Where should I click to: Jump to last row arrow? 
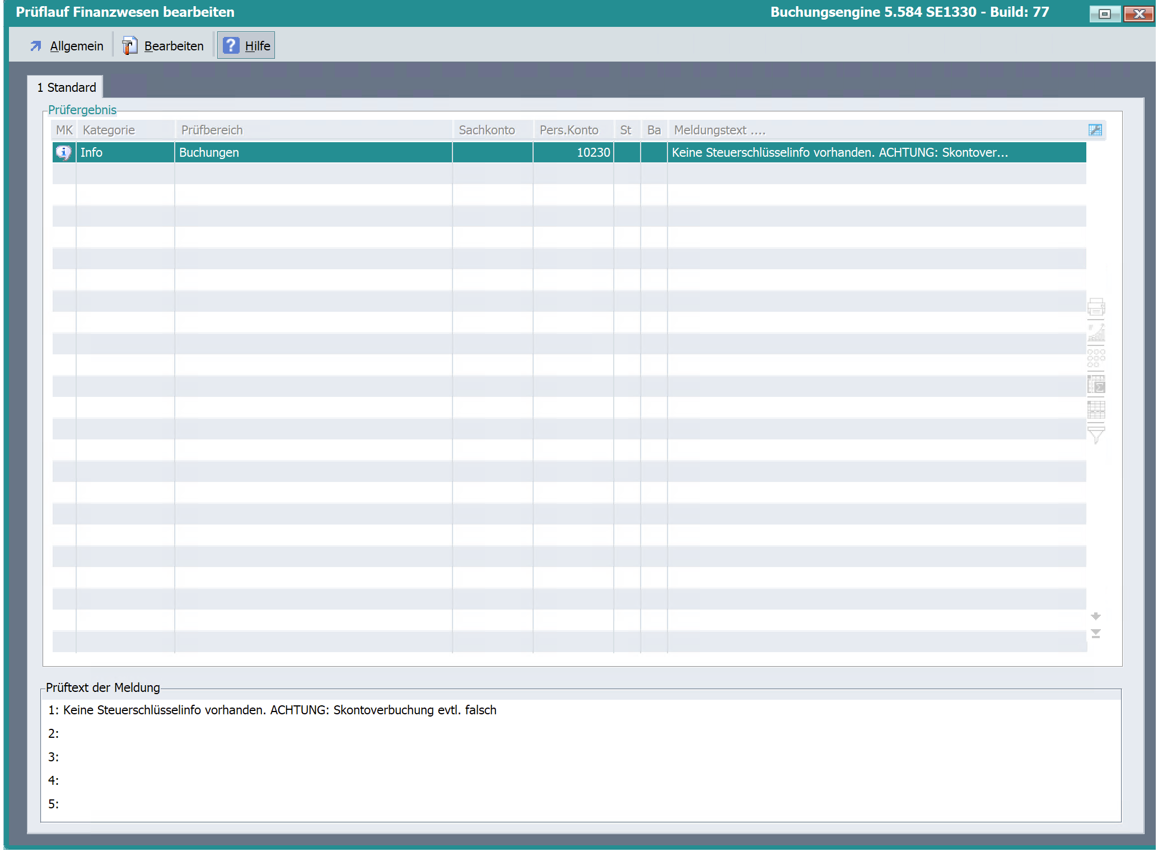click(1096, 634)
